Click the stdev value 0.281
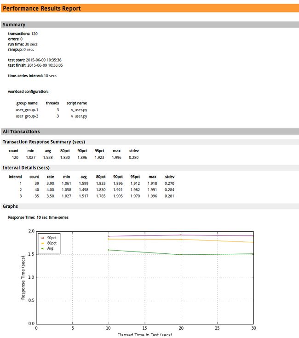299x338 pixels. (169, 196)
